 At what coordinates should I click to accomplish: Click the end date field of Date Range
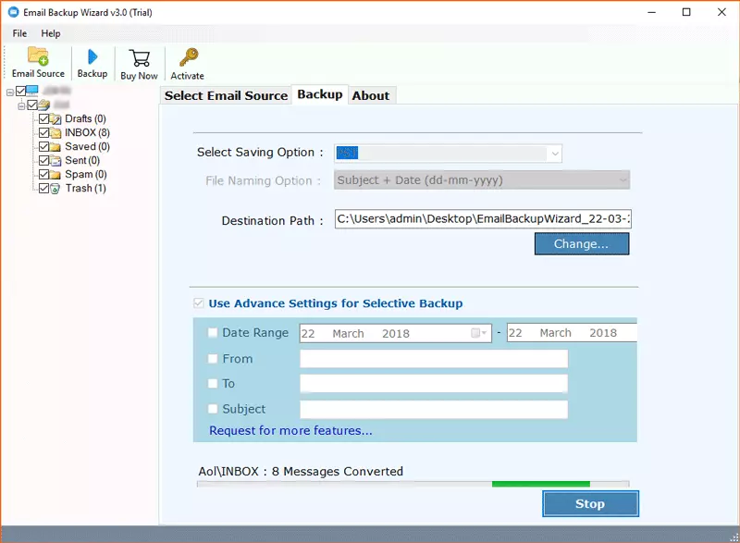click(x=572, y=333)
